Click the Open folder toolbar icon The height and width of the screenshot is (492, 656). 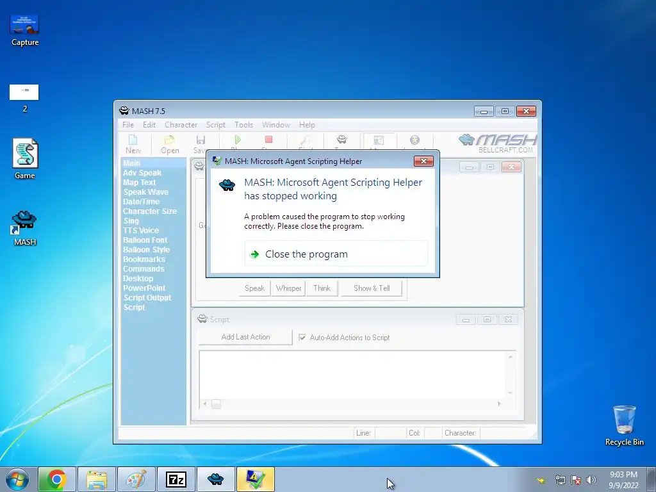pyautogui.click(x=169, y=144)
